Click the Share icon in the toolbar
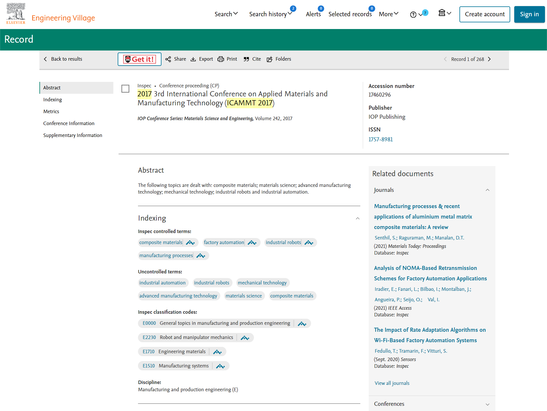The height and width of the screenshot is (411, 547). (168, 59)
